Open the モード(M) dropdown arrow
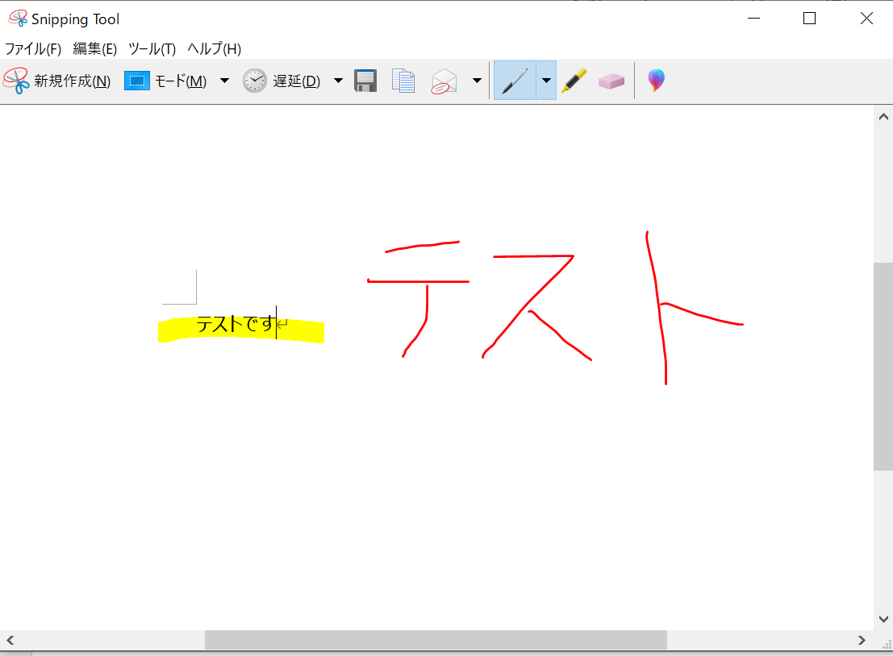 223,80
